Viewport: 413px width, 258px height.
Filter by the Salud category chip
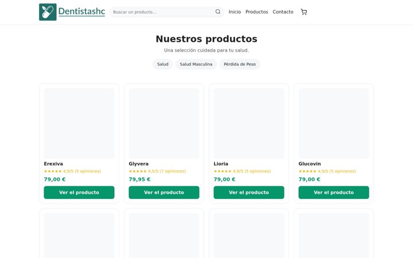click(x=163, y=64)
